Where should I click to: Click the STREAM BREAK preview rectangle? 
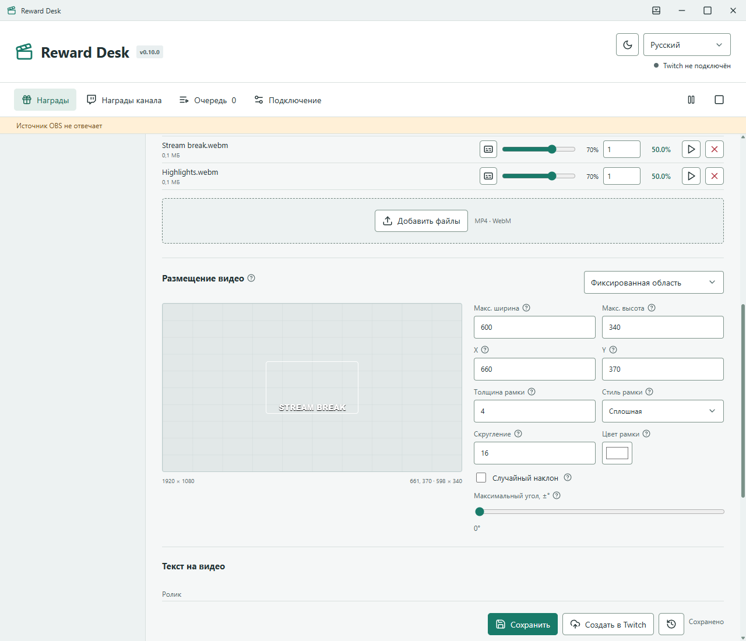[312, 388]
